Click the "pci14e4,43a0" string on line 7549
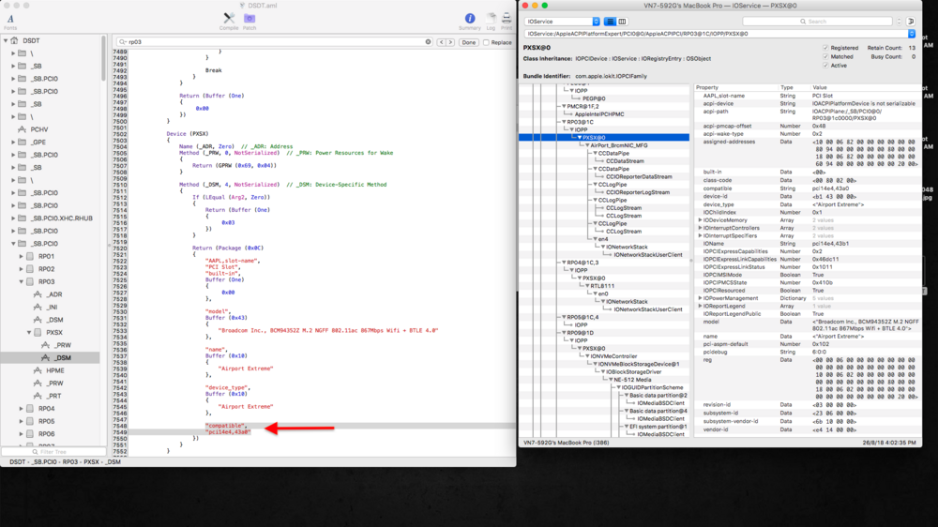Screen dimensions: 938x527 click(228, 432)
